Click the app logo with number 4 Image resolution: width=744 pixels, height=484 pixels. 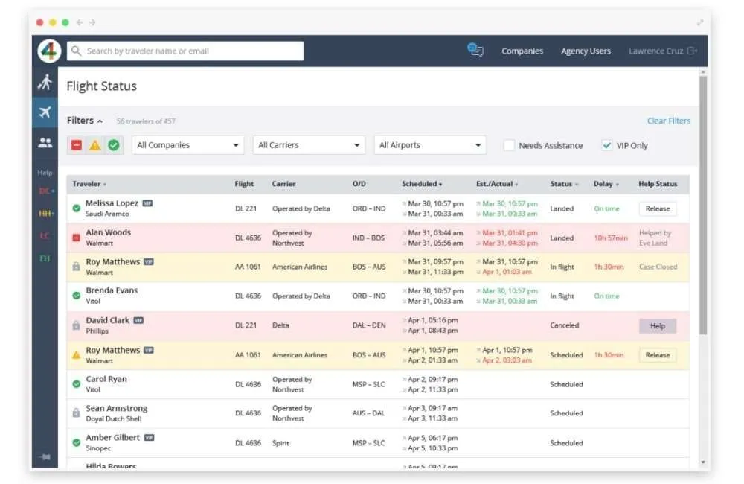(x=49, y=51)
